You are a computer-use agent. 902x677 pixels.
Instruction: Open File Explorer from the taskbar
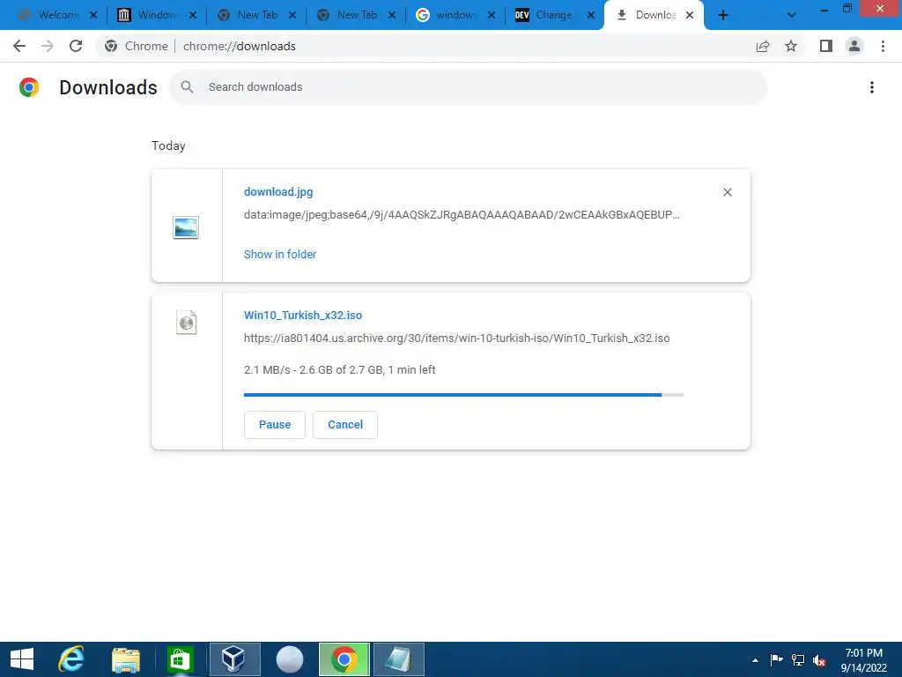click(125, 659)
